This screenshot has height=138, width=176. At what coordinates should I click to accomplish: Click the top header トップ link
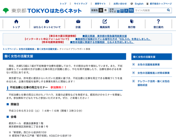63,4
